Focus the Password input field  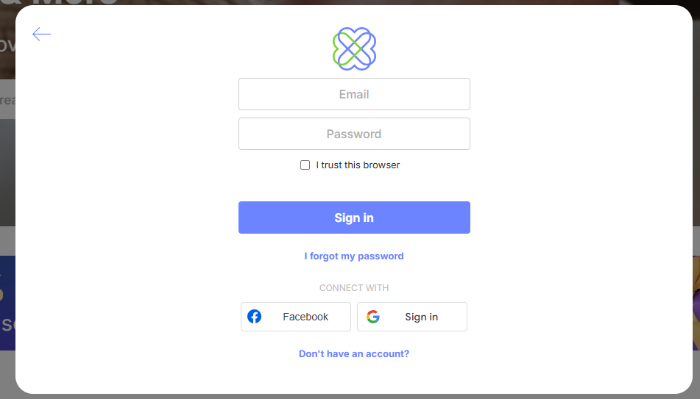354,134
